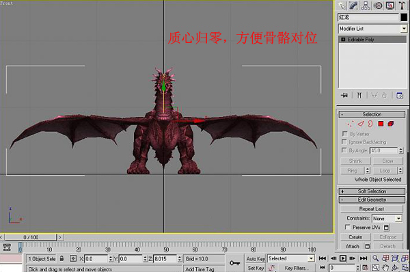Click time slider right arrow
The height and width of the screenshot is (272, 410).
point(60,237)
